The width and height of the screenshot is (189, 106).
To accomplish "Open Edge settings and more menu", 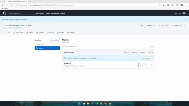I will 186,5.
